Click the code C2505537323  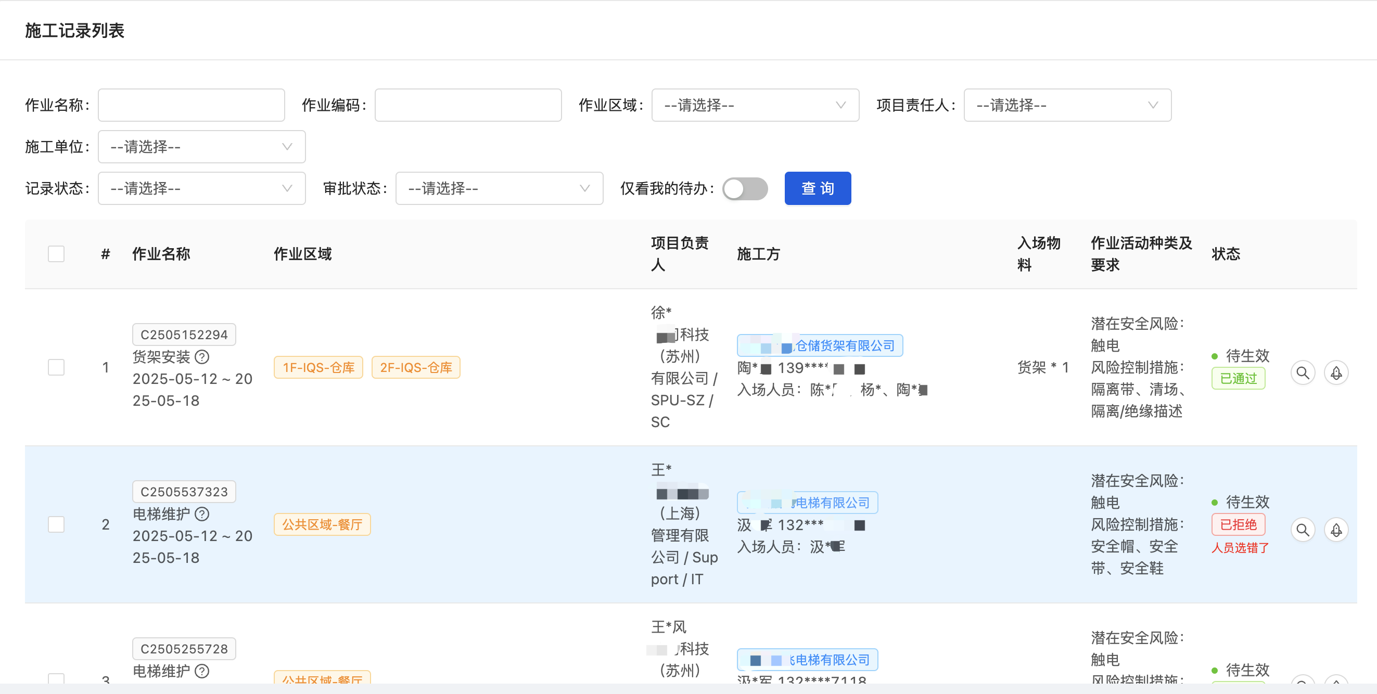point(184,492)
